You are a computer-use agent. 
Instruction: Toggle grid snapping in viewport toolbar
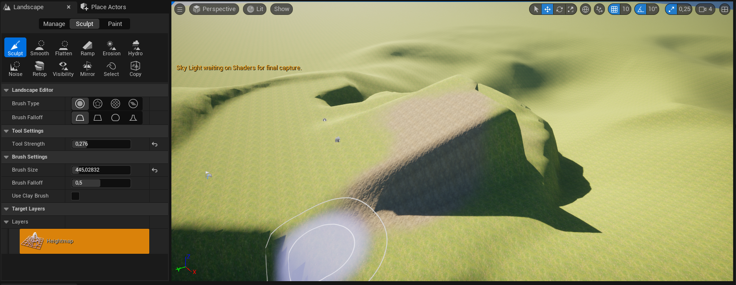(x=614, y=9)
